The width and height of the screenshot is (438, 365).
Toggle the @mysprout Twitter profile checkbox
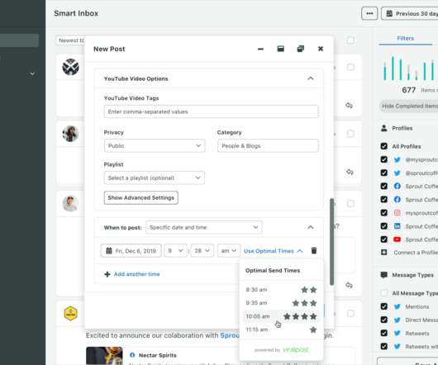click(x=384, y=159)
